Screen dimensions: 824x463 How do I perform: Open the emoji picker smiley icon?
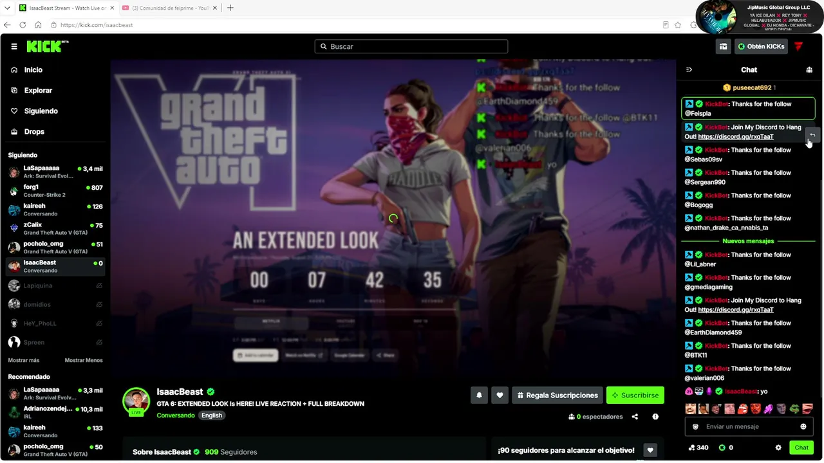click(803, 426)
